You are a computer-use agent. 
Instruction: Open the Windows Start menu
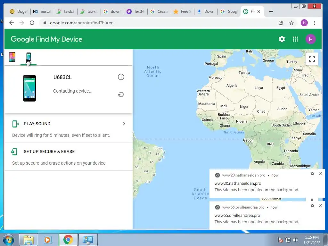tap(9, 240)
